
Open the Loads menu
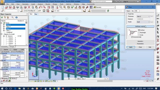coord(33,4)
